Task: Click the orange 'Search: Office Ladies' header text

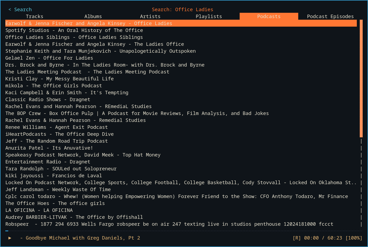Action: click(182, 9)
